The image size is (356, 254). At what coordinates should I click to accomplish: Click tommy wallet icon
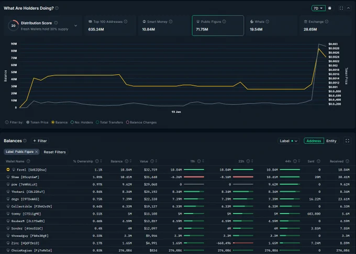click(8, 214)
